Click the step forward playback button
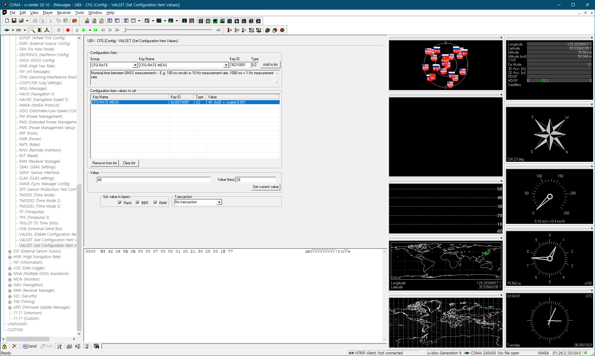Viewport: 595px width, 356px height. coord(110,30)
